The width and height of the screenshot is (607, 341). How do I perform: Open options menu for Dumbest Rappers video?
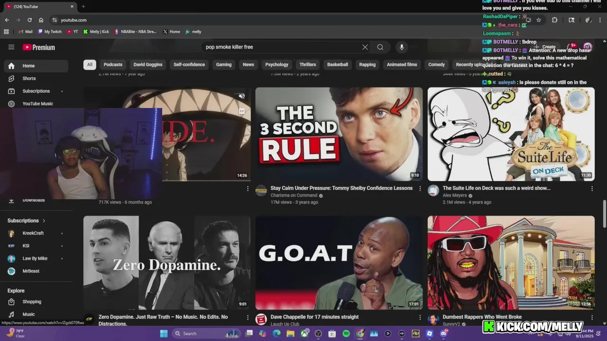[x=592, y=317]
